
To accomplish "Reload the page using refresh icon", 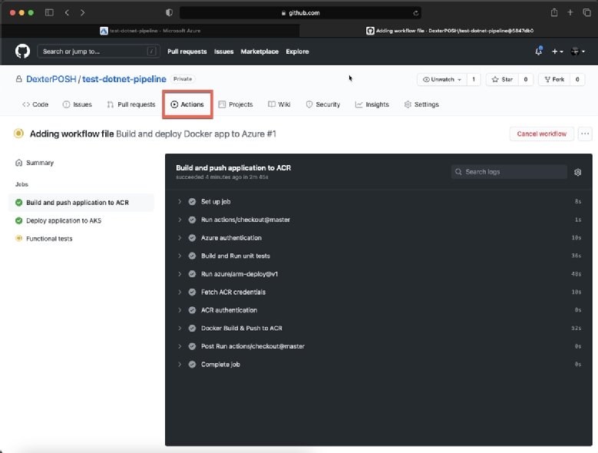I will [415, 13].
